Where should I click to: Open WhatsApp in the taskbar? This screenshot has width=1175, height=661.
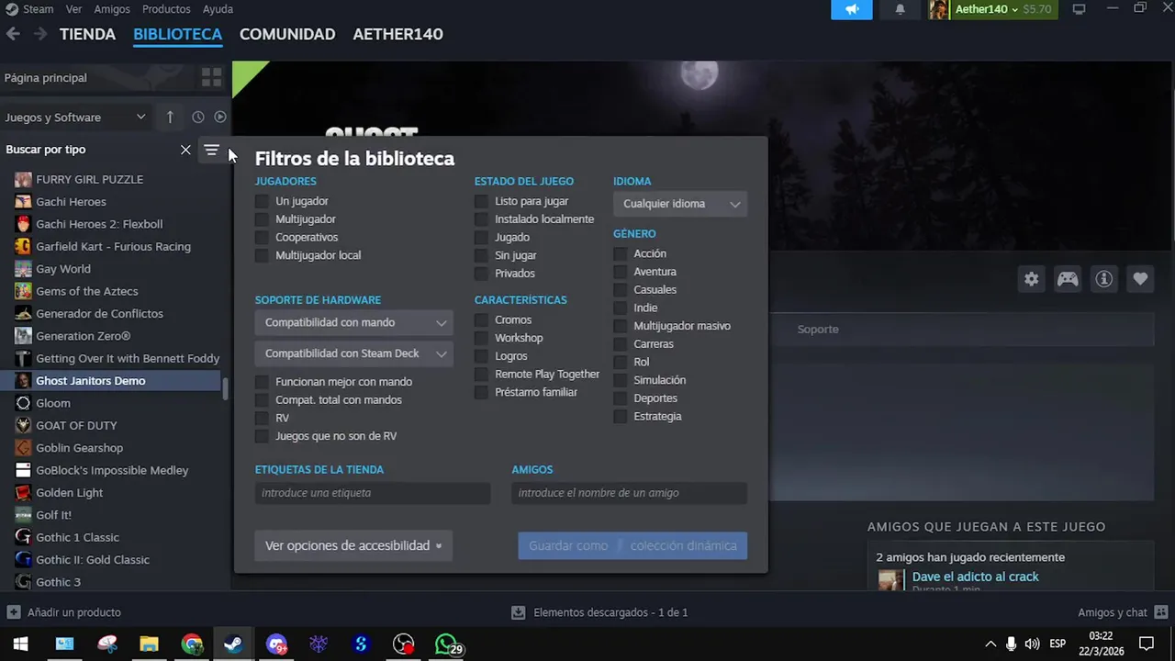coord(447,644)
